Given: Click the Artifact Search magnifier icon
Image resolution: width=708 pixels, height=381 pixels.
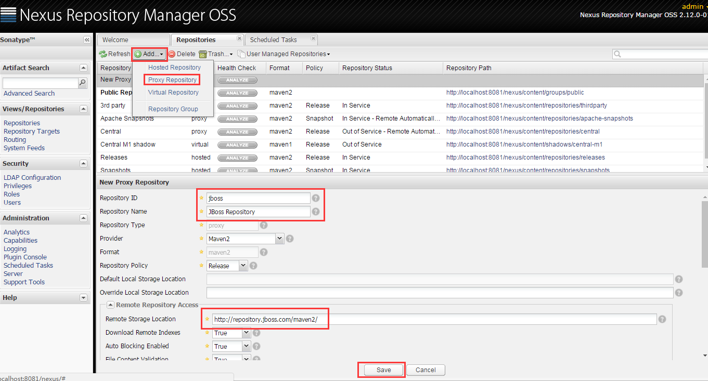Looking at the screenshot, I should point(82,83).
